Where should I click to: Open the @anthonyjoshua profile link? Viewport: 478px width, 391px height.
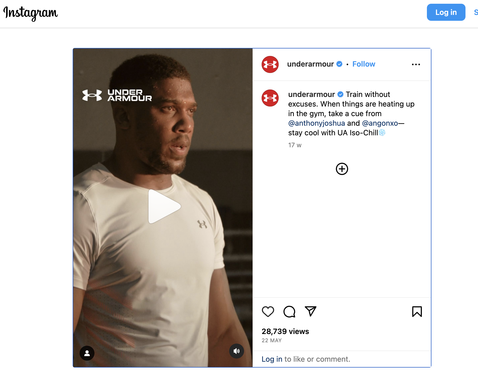point(316,123)
